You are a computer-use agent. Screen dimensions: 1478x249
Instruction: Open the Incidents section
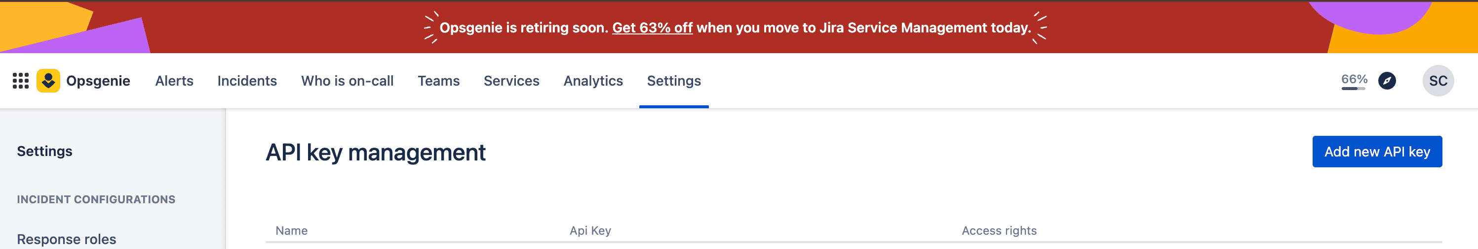click(x=247, y=81)
